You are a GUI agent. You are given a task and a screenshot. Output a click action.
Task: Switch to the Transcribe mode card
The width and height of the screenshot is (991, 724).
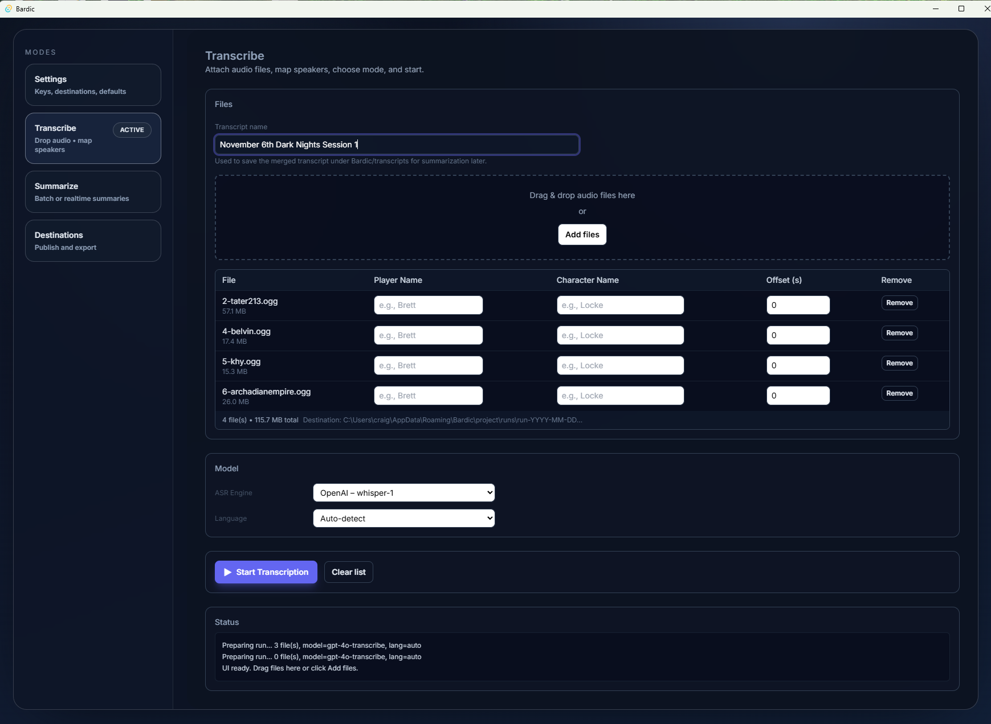point(93,138)
